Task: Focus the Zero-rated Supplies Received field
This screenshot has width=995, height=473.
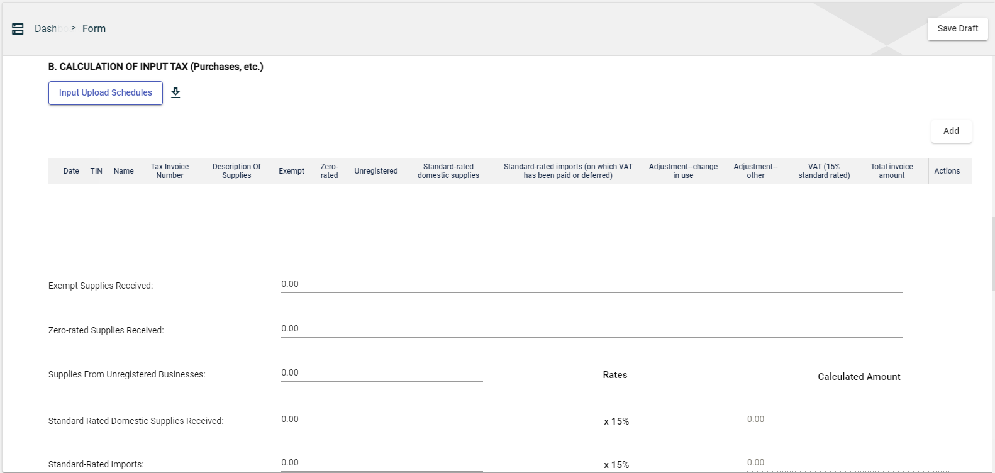Action: pos(591,329)
